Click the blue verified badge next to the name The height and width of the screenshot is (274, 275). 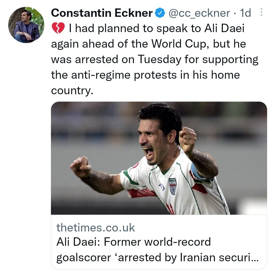click(x=160, y=13)
